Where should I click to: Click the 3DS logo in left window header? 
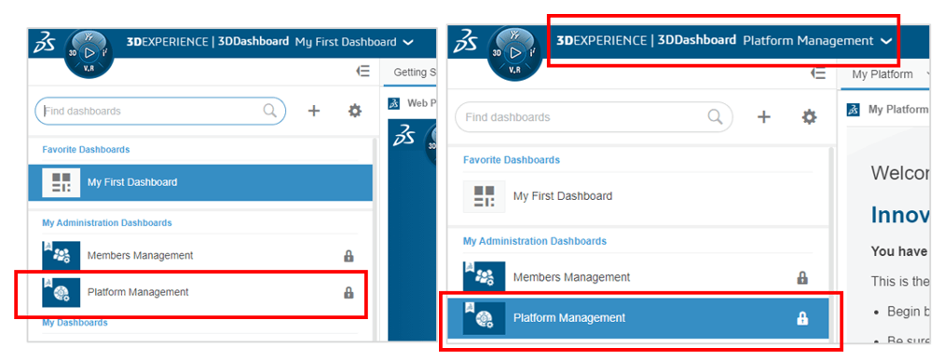click(x=45, y=43)
